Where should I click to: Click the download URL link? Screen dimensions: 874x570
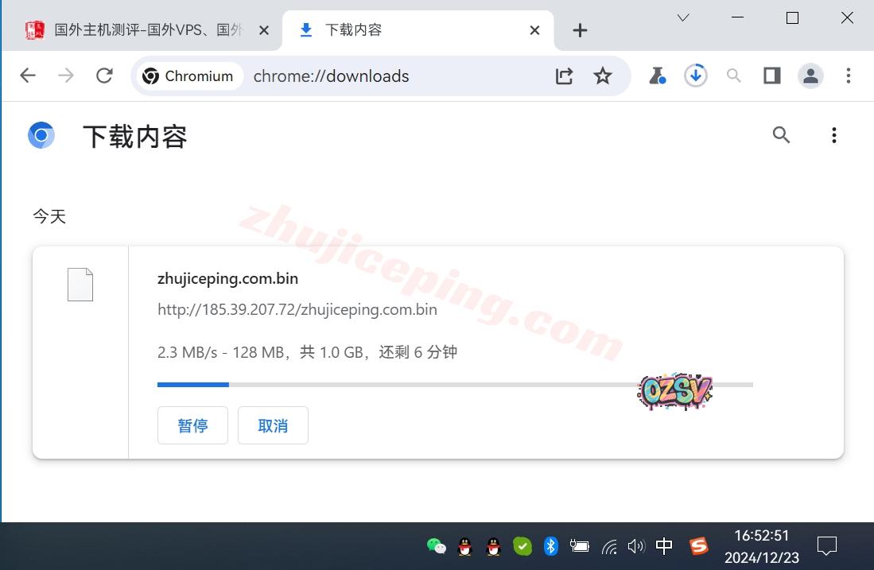click(x=297, y=309)
